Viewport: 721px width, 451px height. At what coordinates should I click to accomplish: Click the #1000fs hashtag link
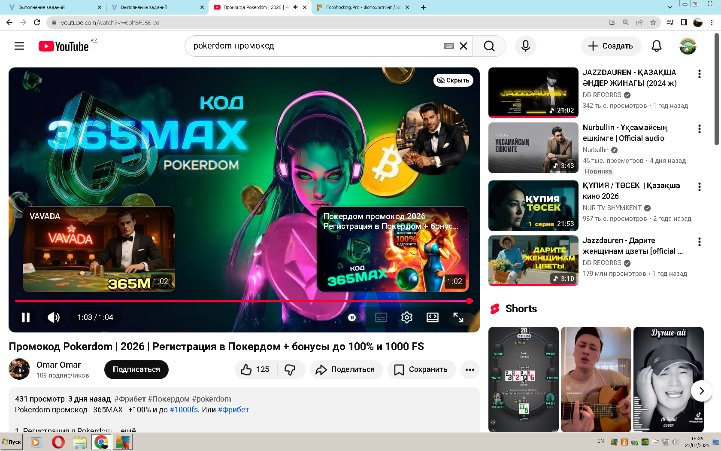pyautogui.click(x=184, y=410)
